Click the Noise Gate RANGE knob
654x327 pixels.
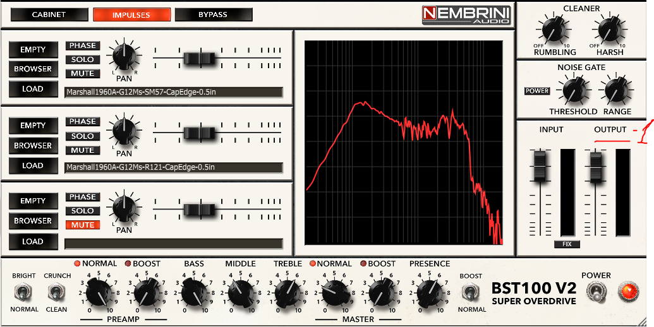(617, 90)
